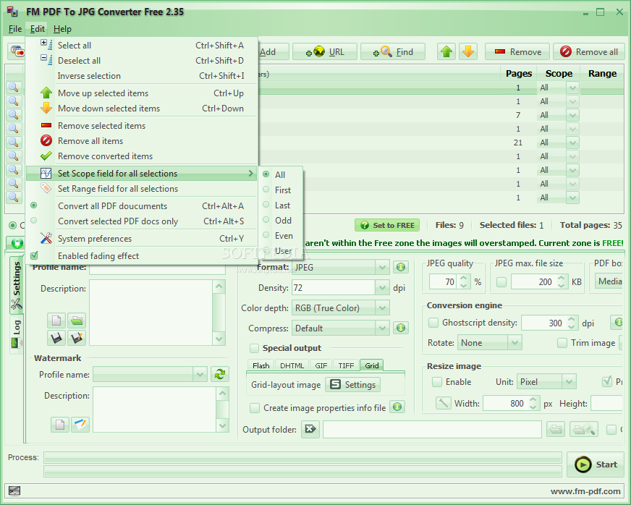Expand the Watermark profile name dropdown
631x505 pixels.
200,374
